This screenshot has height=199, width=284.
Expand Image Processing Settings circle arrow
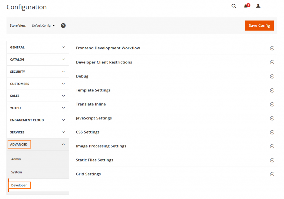(272, 146)
